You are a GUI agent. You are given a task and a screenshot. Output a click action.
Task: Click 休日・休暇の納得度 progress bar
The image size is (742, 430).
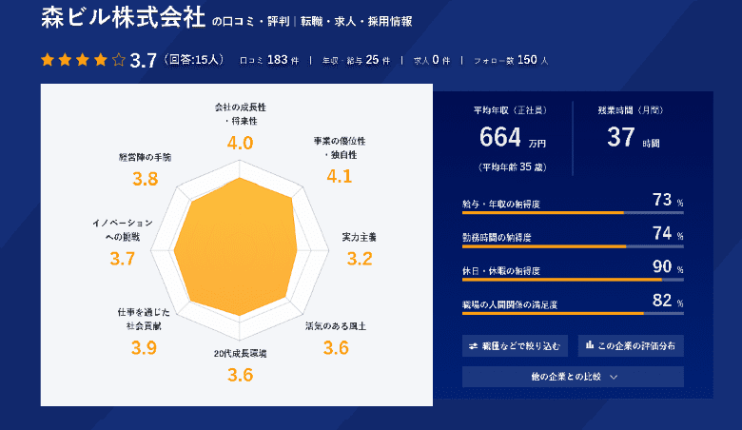(x=573, y=280)
